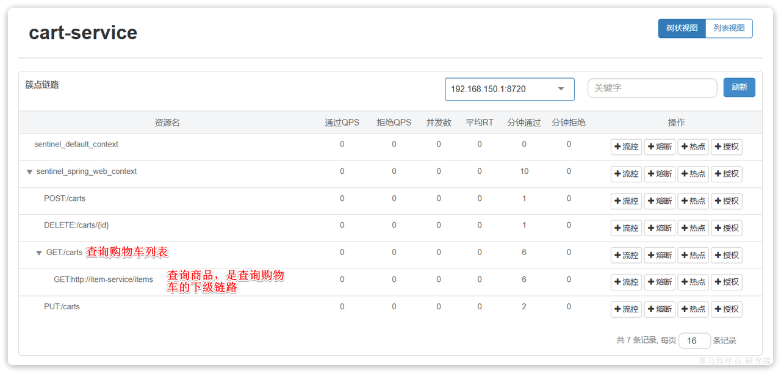Click the 拒绝QPS column header
This screenshot has height=374, width=781.
[394, 123]
